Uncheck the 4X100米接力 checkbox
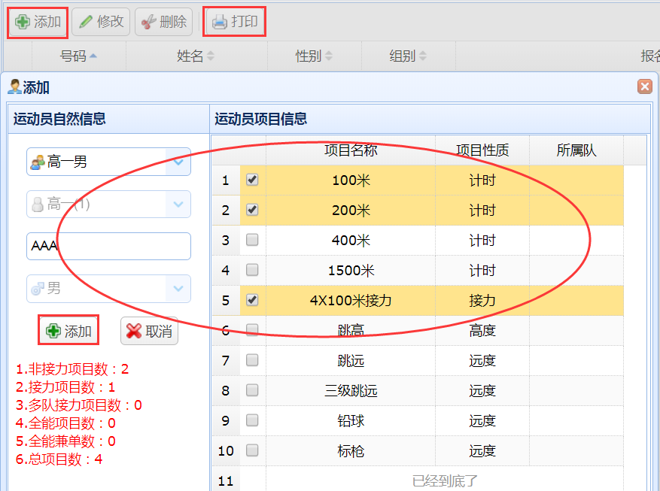The height and width of the screenshot is (491, 660). [x=252, y=300]
